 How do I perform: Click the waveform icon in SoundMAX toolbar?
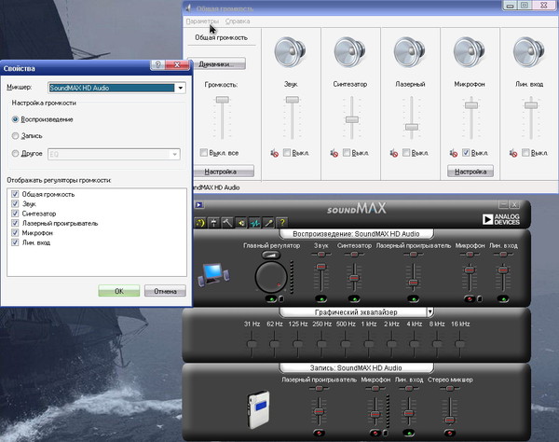[254, 223]
